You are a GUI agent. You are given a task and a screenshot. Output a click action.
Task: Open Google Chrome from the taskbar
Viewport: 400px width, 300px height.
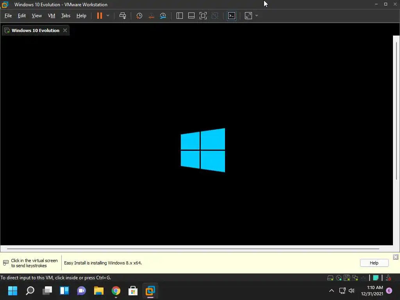(116, 291)
